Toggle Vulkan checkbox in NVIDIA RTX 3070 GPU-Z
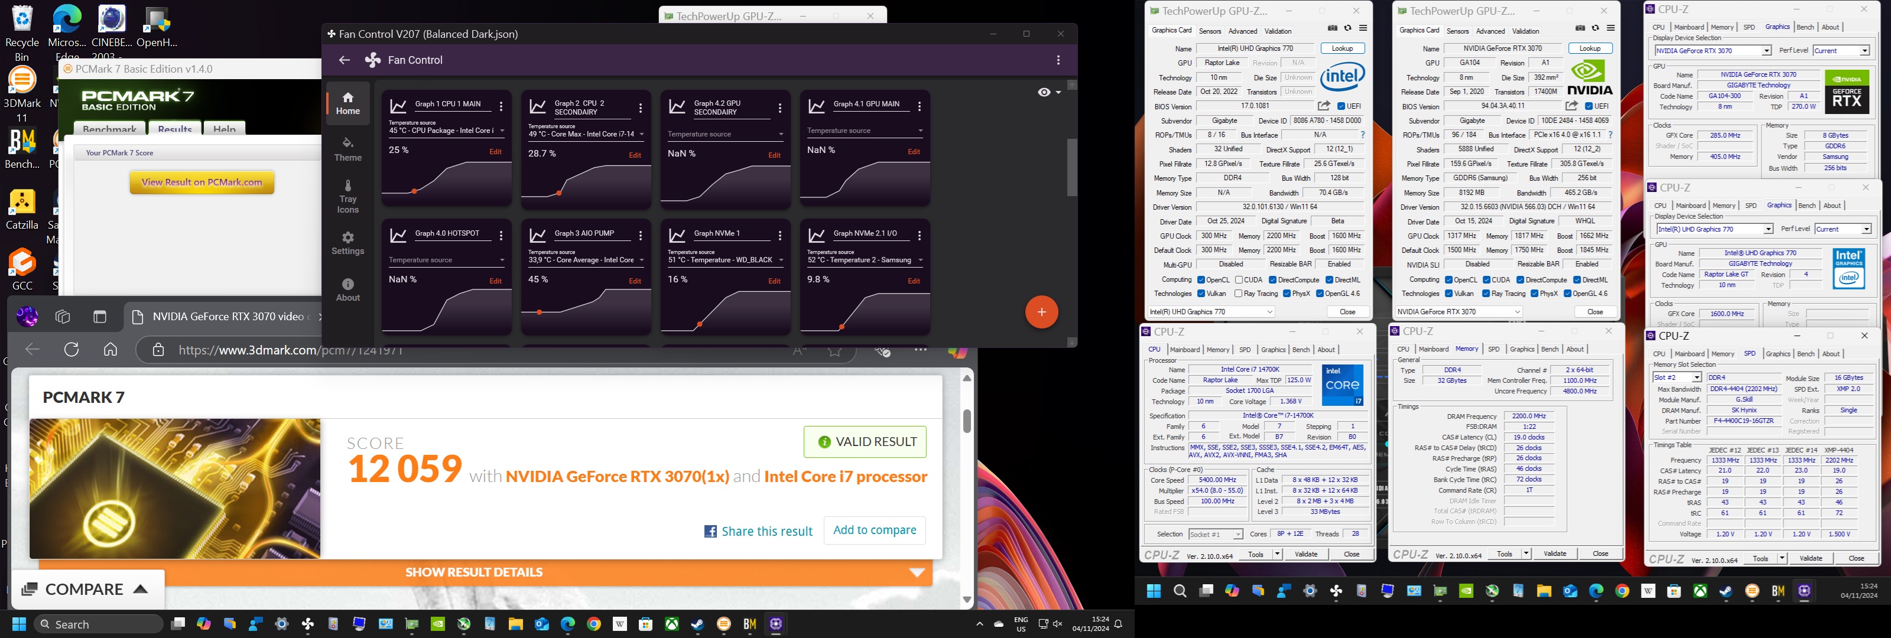Screen dimensions: 1891x638 point(1448,294)
